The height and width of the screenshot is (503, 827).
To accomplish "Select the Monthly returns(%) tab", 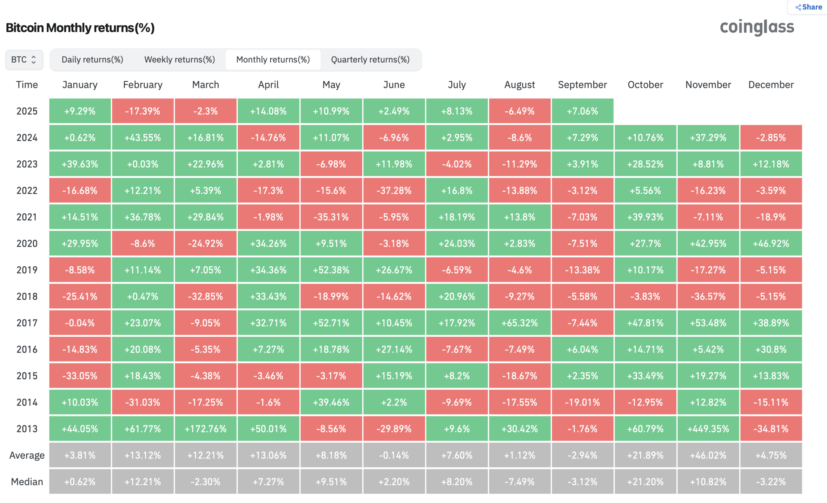I will coord(273,60).
